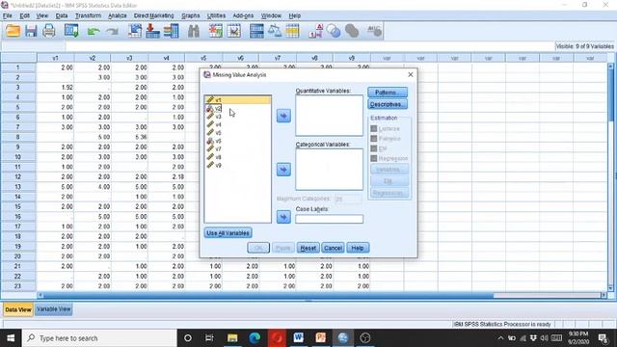Screen dimensions: 617x347
Task: Click inside the Quantitative Variables list box
Action: (x=329, y=116)
